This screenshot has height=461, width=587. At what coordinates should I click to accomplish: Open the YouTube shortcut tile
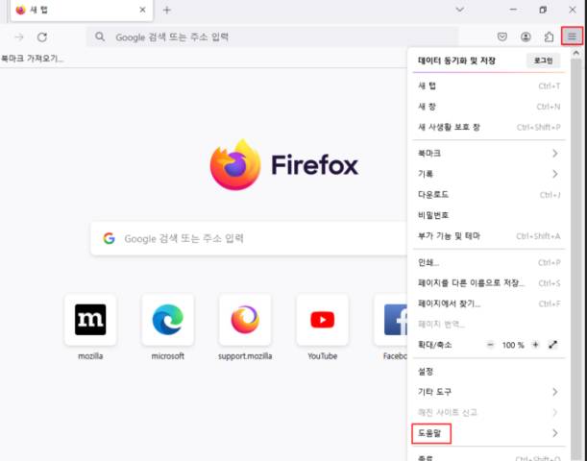[323, 320]
